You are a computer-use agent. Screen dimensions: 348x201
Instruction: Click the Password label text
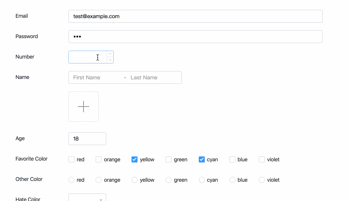pos(26,36)
